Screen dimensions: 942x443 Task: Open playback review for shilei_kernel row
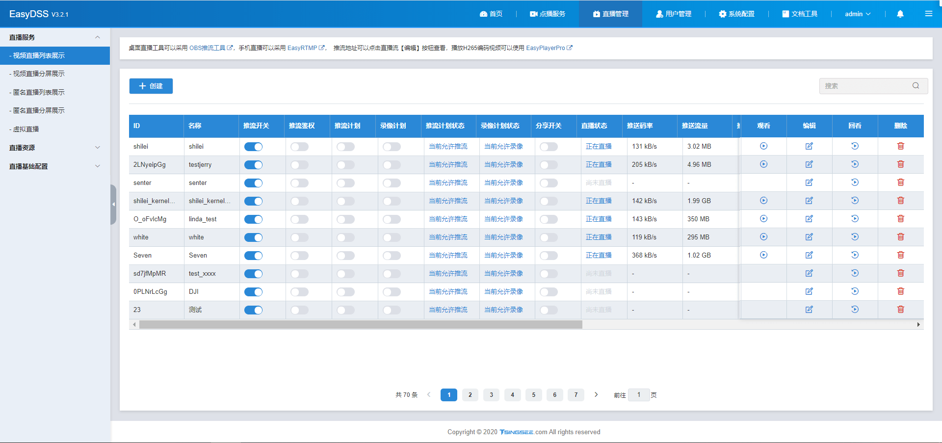click(x=855, y=201)
